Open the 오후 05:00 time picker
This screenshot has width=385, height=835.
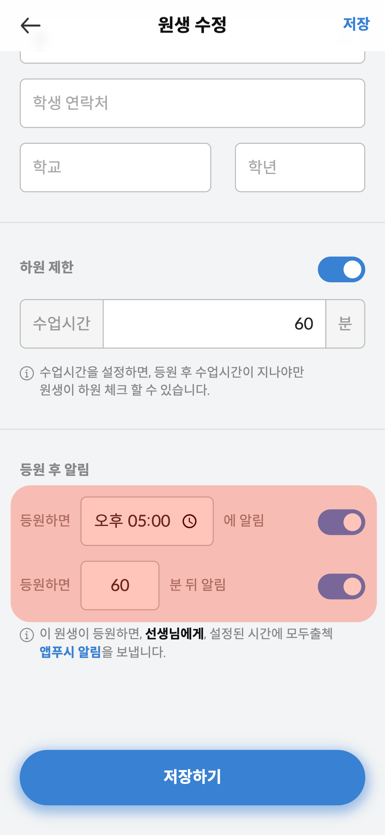[147, 521]
